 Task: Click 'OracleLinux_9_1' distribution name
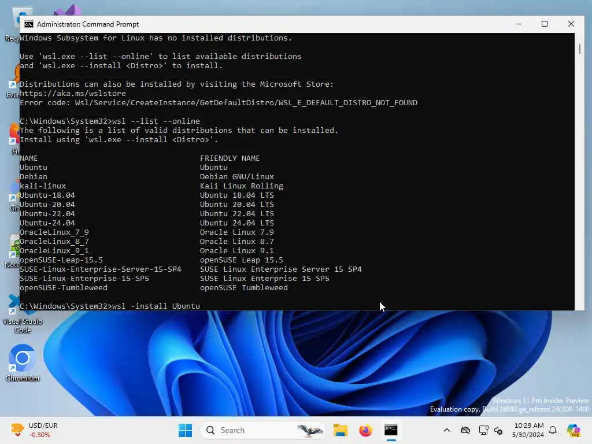click(x=54, y=251)
